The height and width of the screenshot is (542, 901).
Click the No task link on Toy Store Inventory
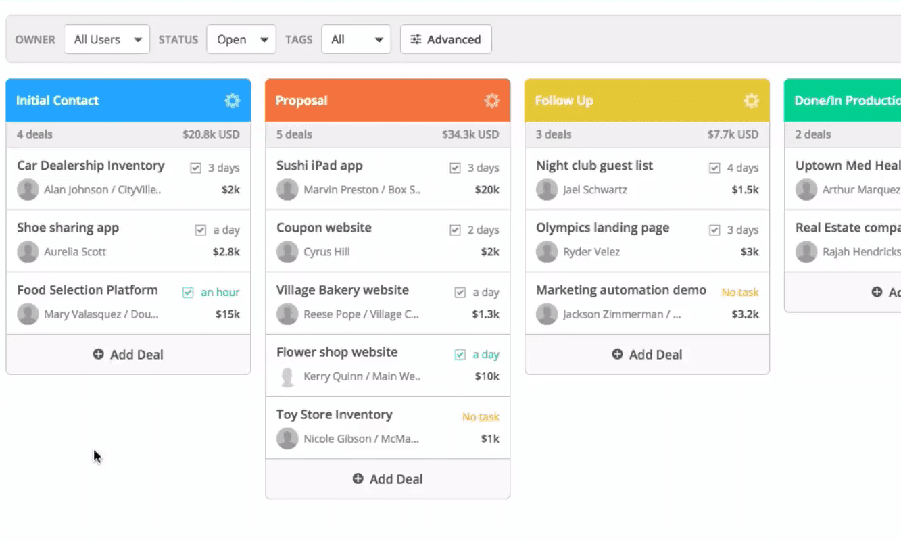(x=481, y=416)
